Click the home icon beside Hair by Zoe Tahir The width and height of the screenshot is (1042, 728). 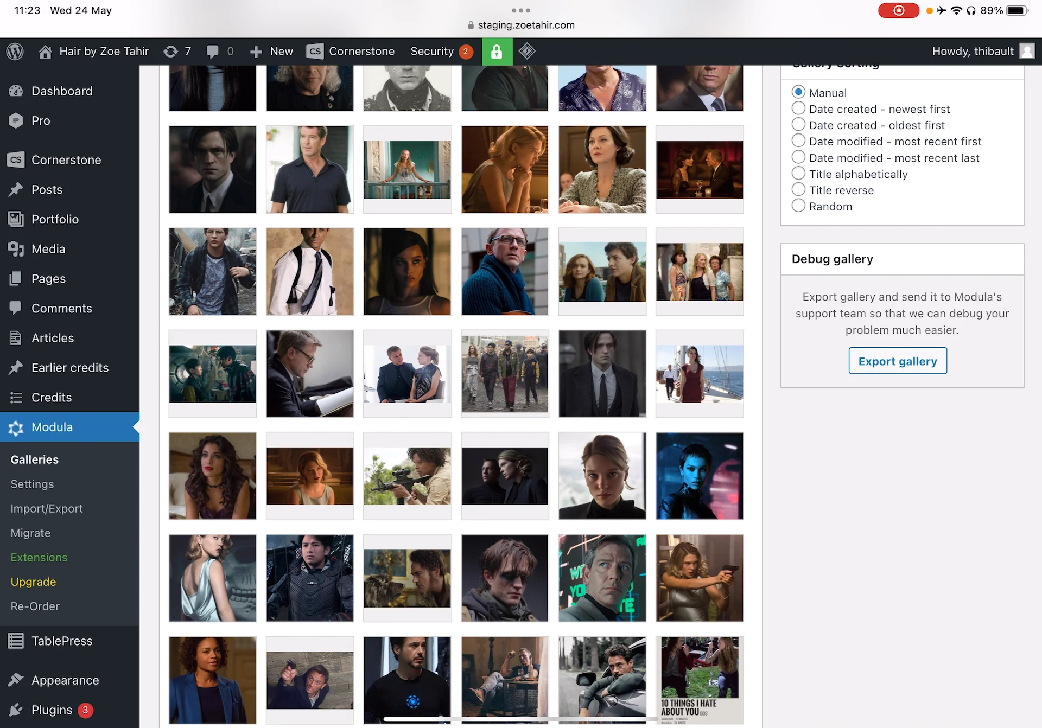point(46,52)
